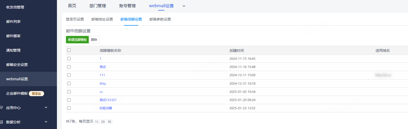Expand the 数据分析 sidebar chevron
The height and width of the screenshot is (129, 408).
coord(46,122)
